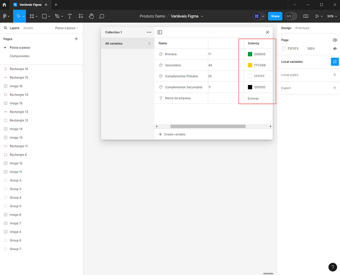Select the Componentes page

(x=19, y=56)
